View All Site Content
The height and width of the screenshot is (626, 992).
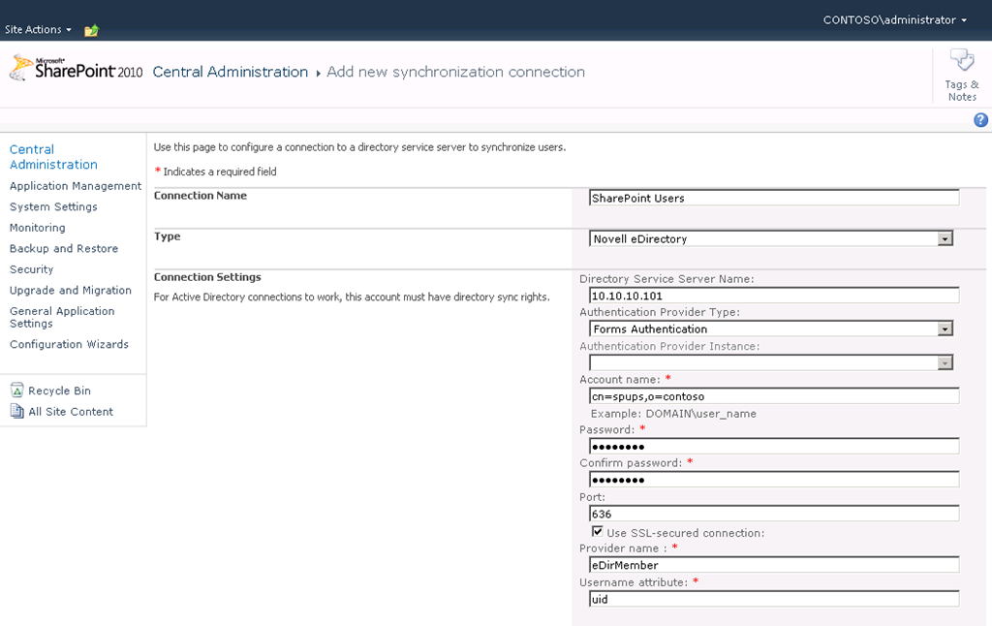(x=71, y=412)
